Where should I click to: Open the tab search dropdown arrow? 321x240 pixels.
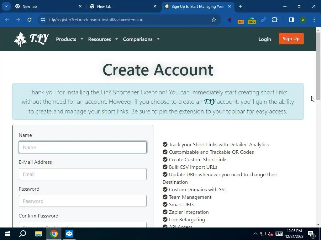point(6,6)
